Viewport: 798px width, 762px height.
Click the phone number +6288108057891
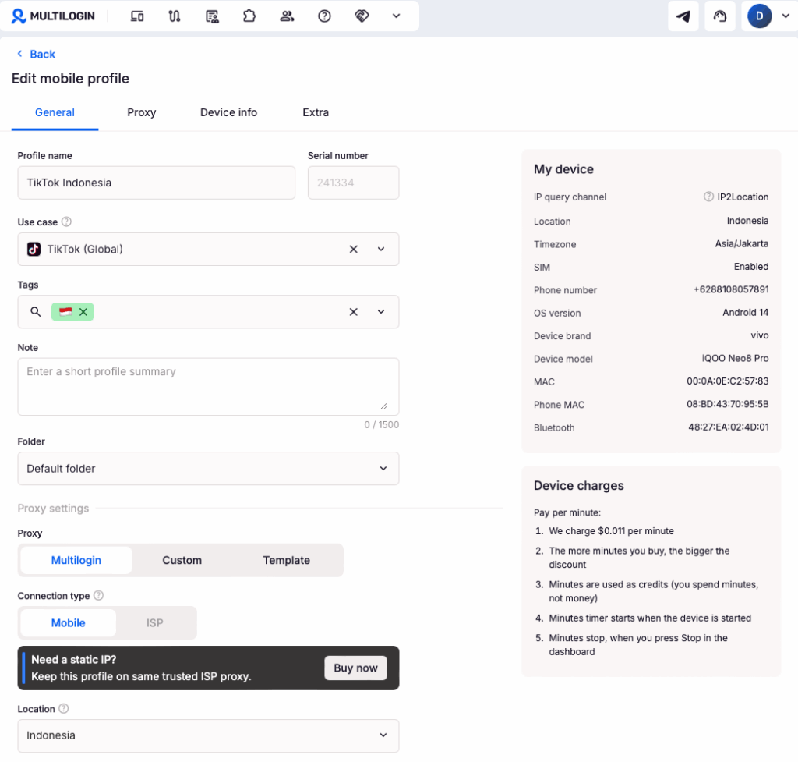click(x=731, y=289)
